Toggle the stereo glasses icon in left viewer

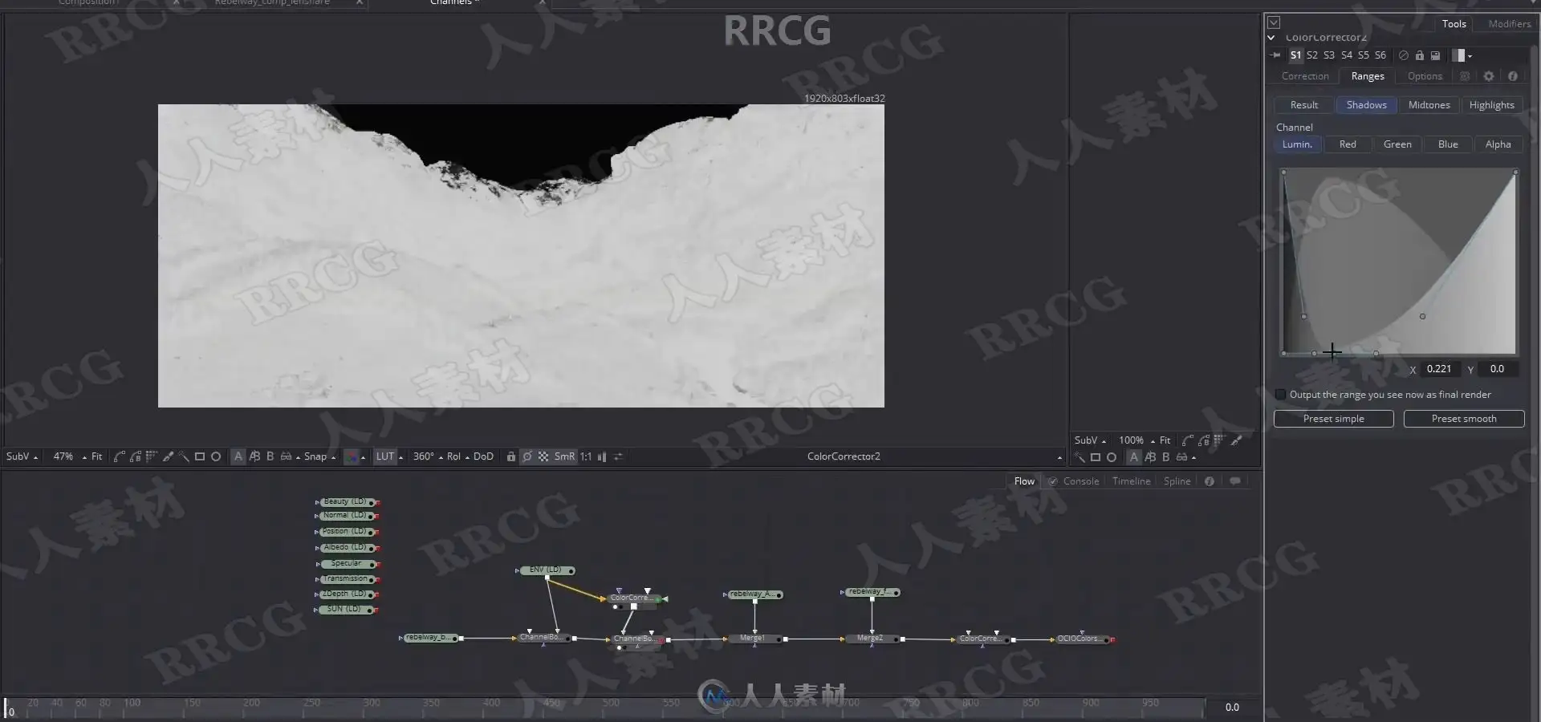pyautogui.click(x=286, y=456)
